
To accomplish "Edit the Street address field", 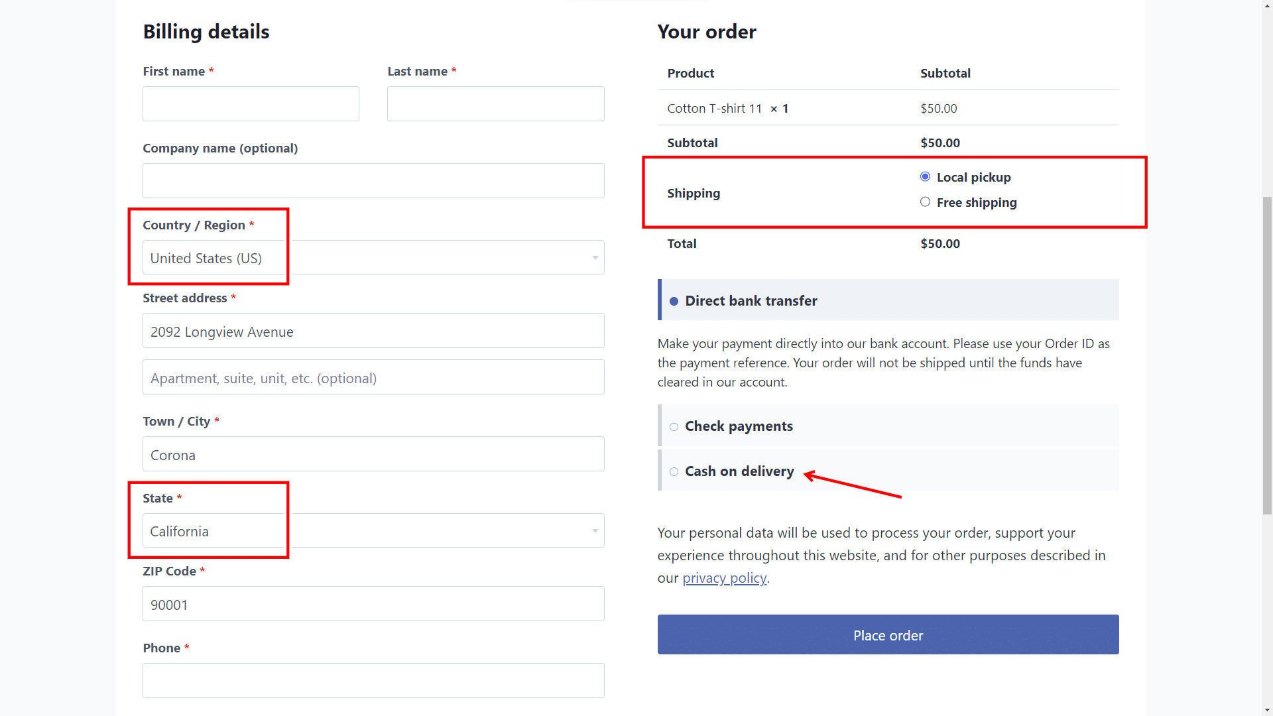I will pos(373,330).
